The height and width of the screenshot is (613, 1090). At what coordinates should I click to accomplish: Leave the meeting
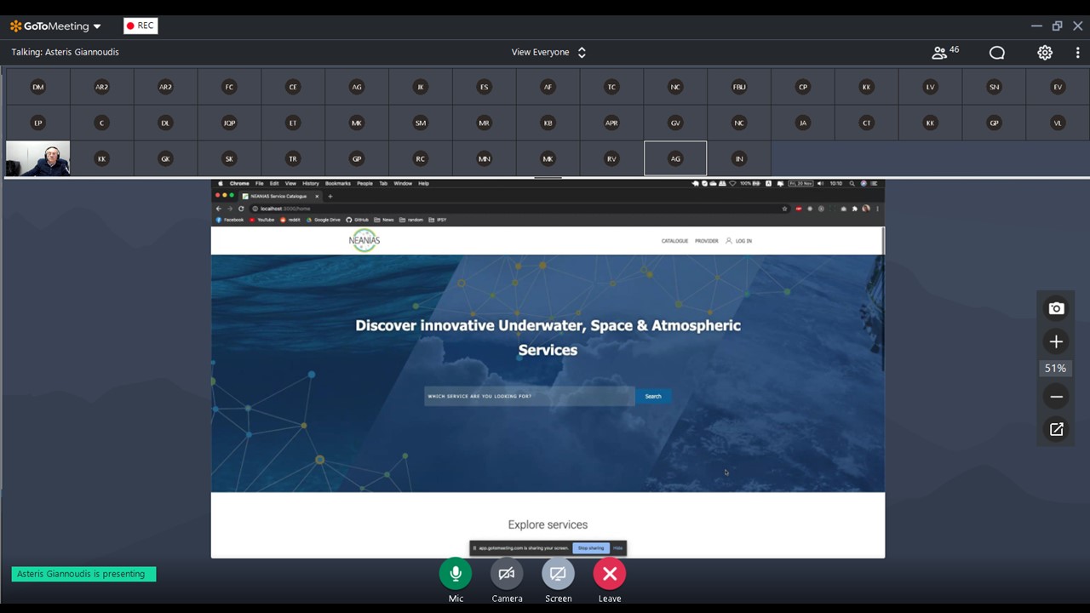coord(610,574)
